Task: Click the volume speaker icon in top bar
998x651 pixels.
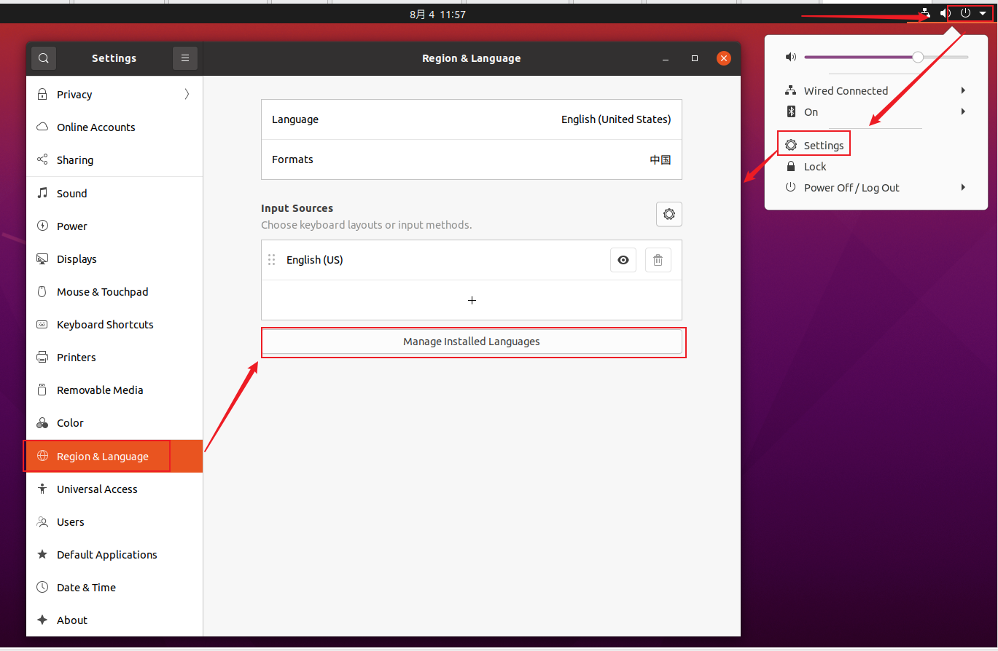Action: 946,14
